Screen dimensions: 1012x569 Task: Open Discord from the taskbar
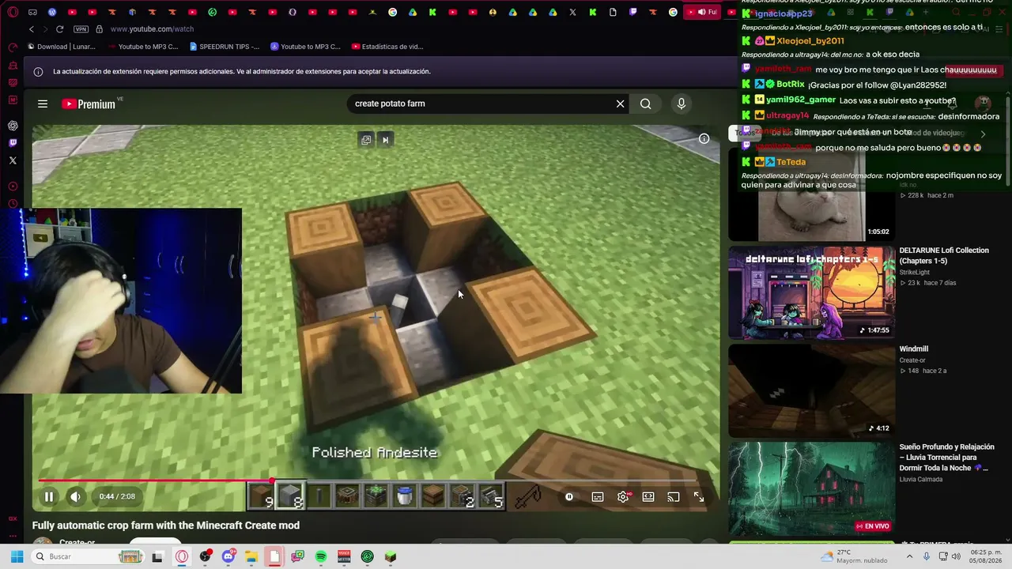coord(228,556)
